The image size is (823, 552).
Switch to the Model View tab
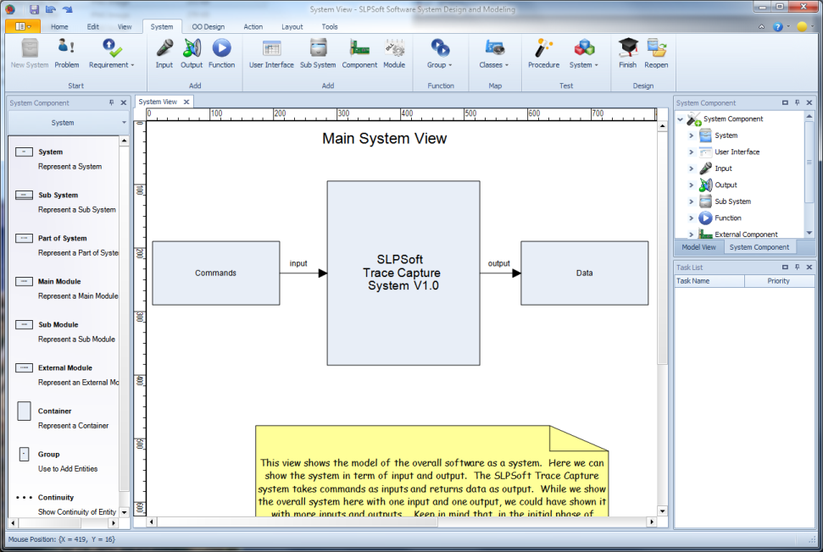[x=698, y=247]
